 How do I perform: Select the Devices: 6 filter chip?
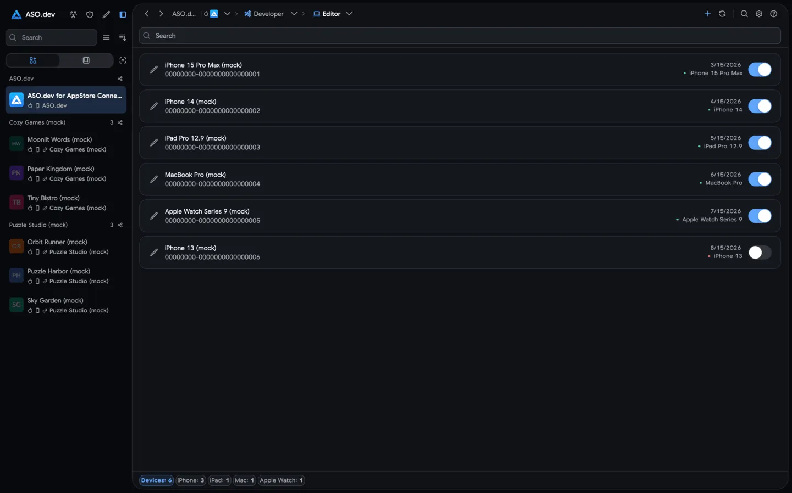tap(156, 480)
